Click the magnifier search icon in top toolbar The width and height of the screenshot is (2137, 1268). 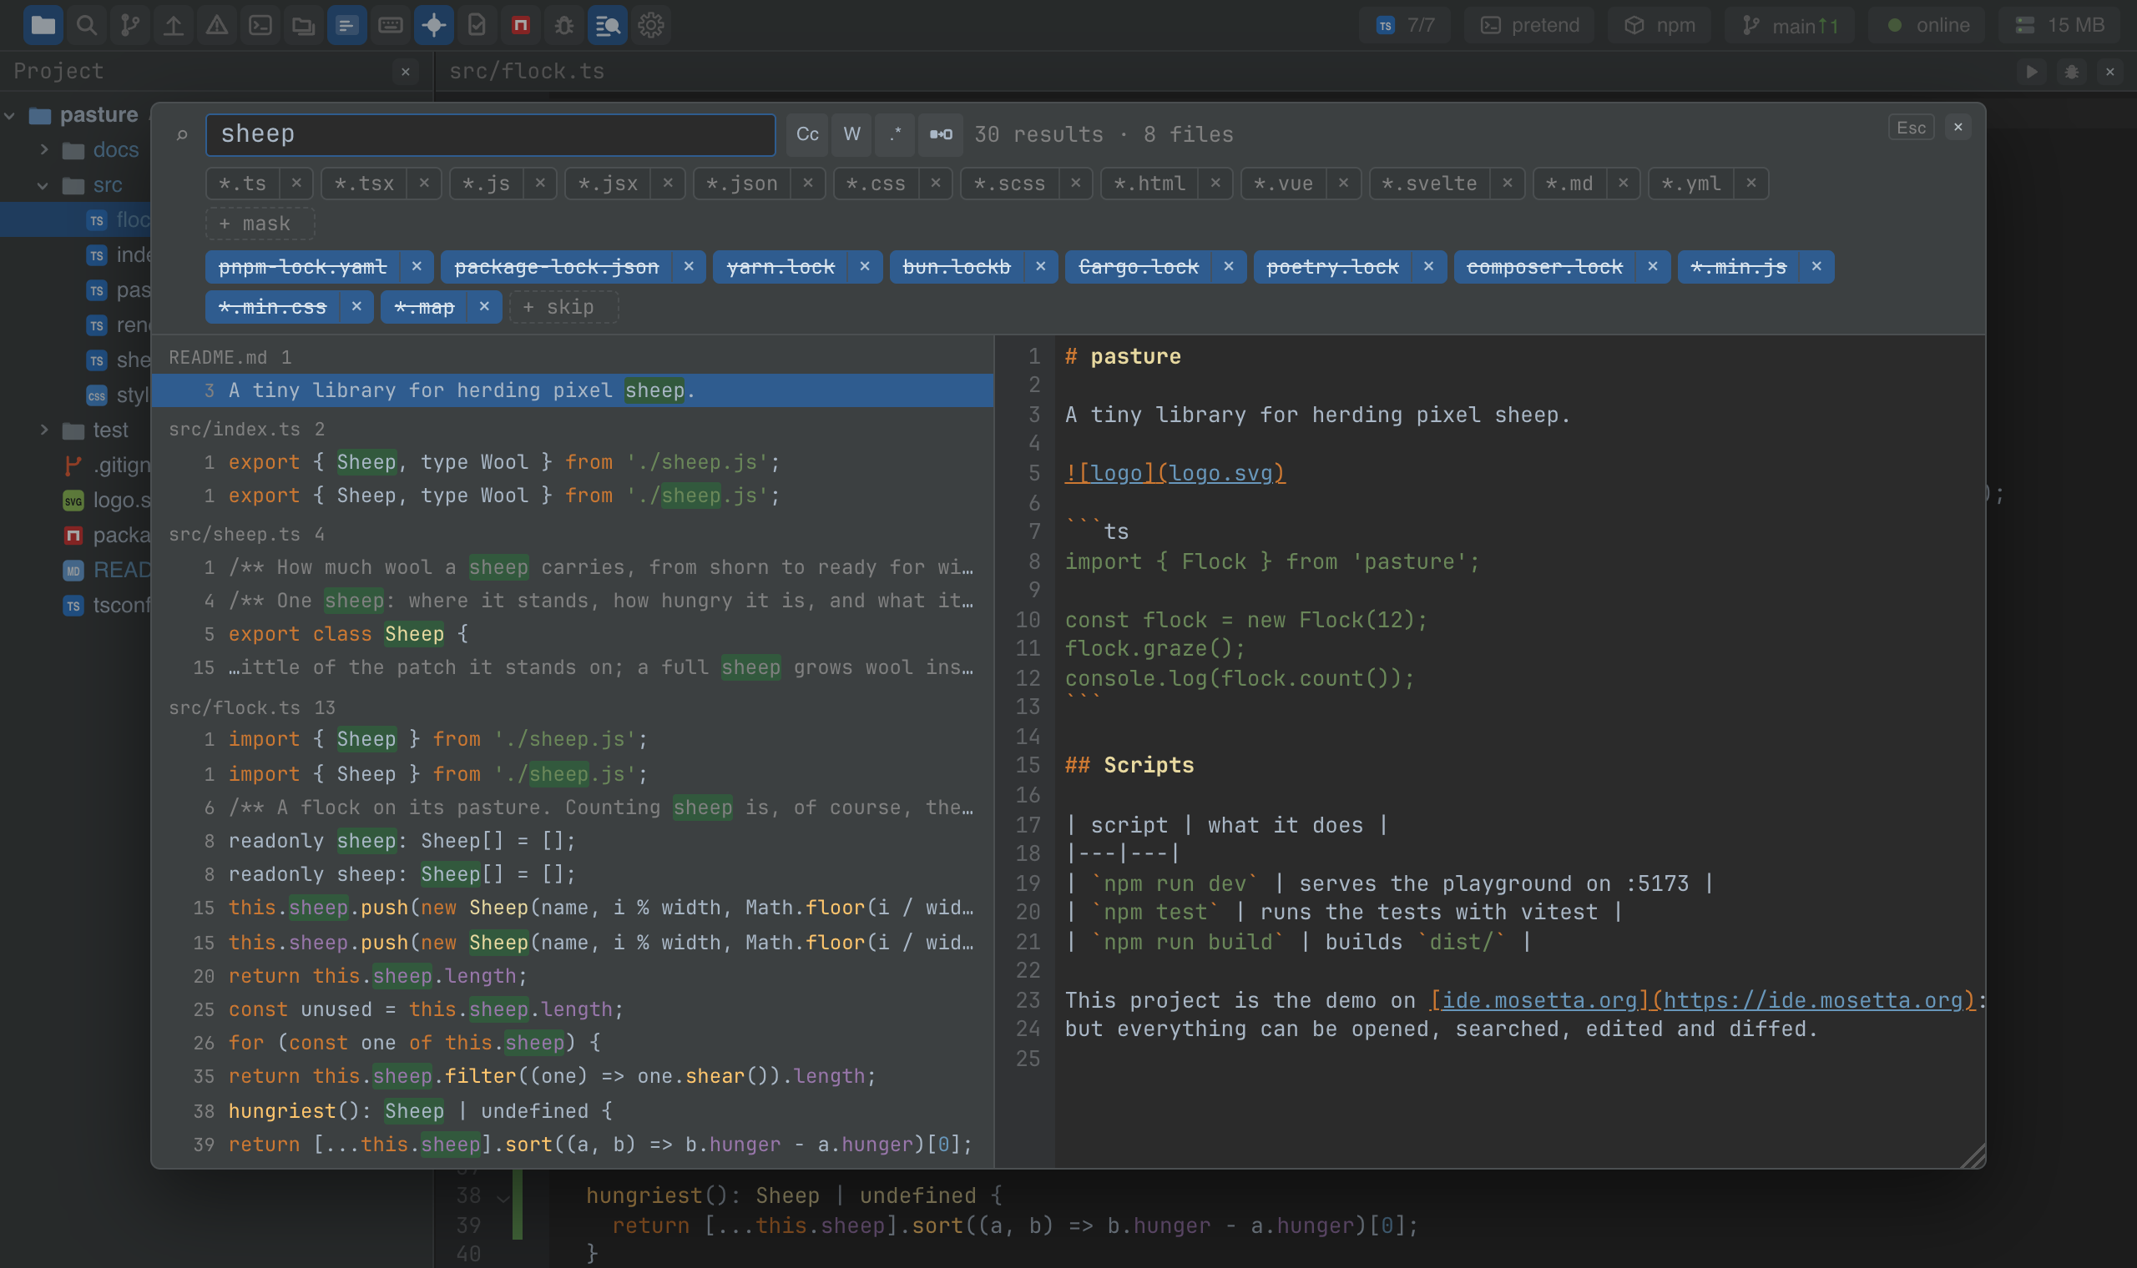[86, 25]
